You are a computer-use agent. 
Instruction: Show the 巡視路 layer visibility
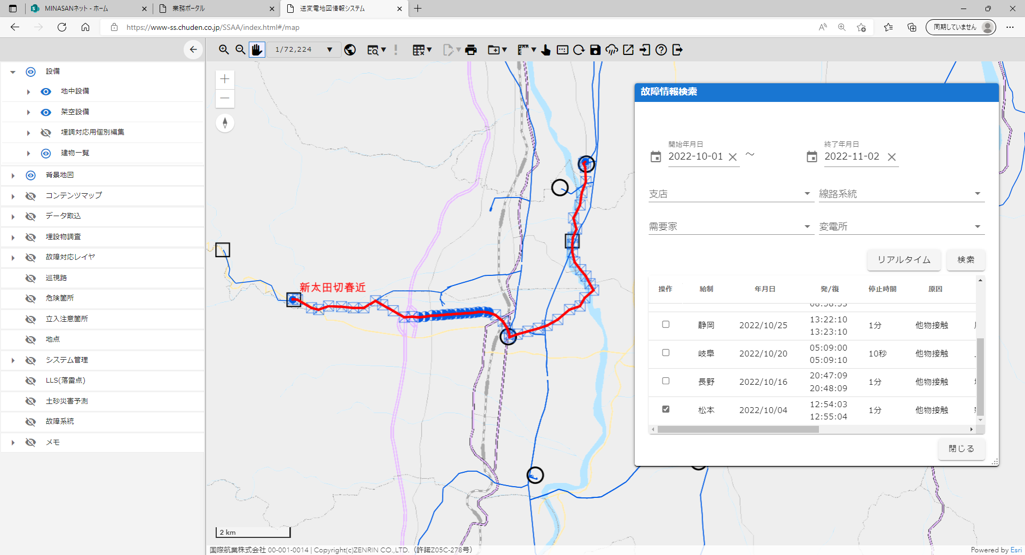click(x=30, y=277)
